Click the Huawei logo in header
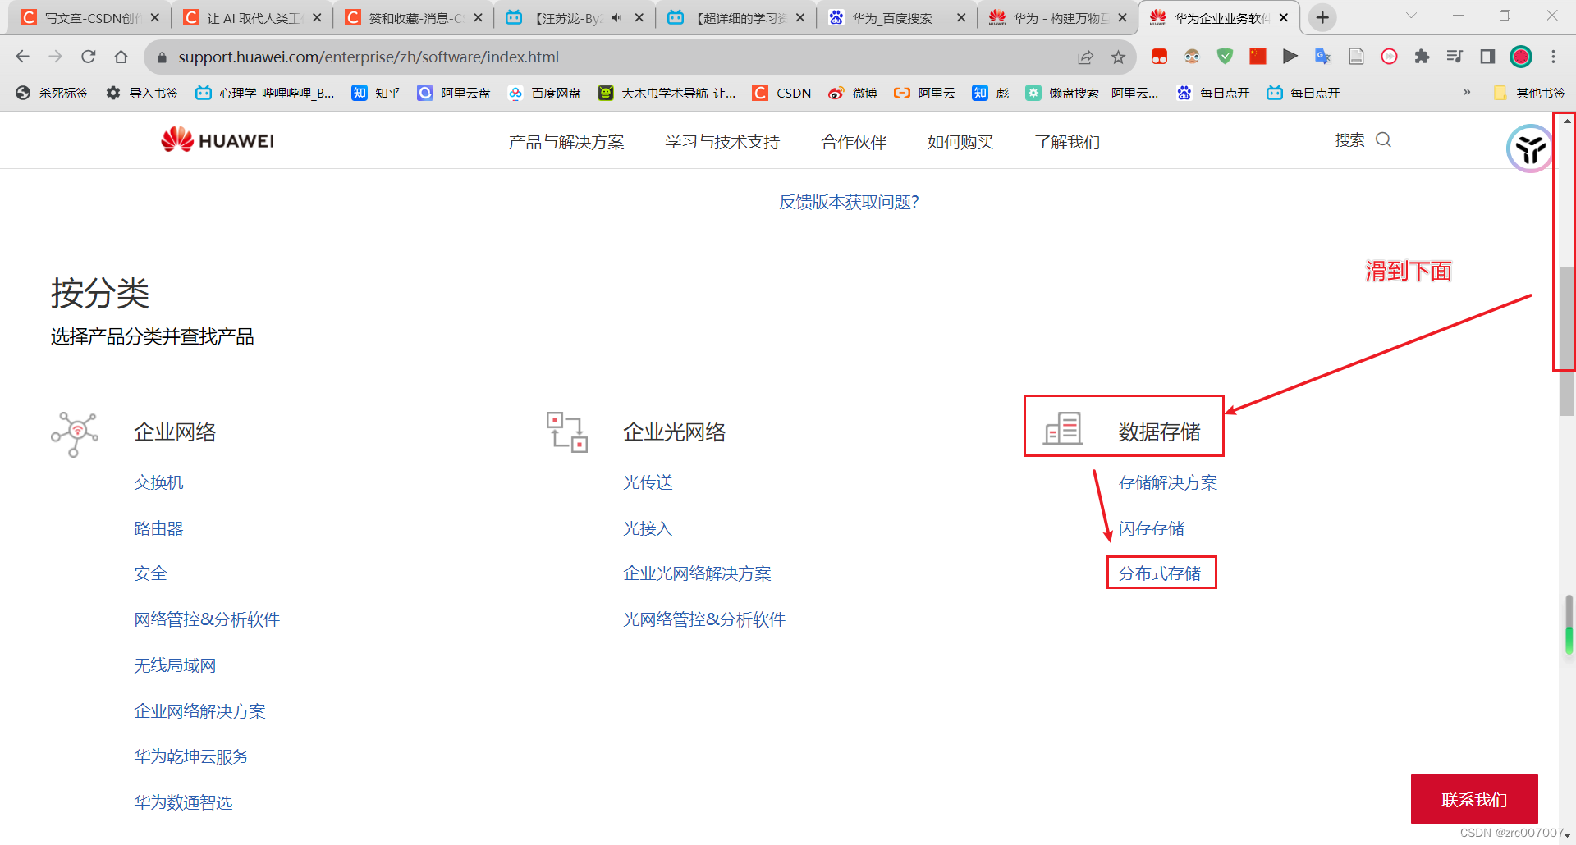The height and width of the screenshot is (845, 1576). 218,140
